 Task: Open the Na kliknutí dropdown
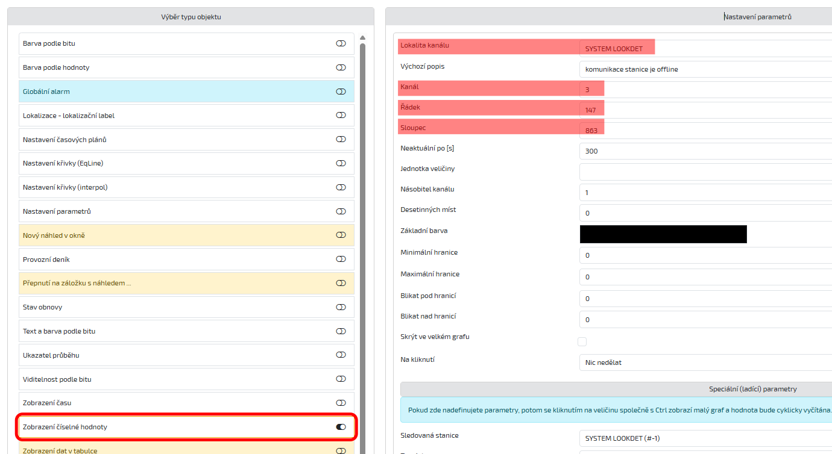pyautogui.click(x=705, y=362)
